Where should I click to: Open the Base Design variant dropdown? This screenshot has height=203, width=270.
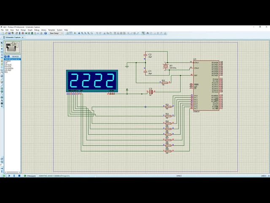[x=56, y=33]
